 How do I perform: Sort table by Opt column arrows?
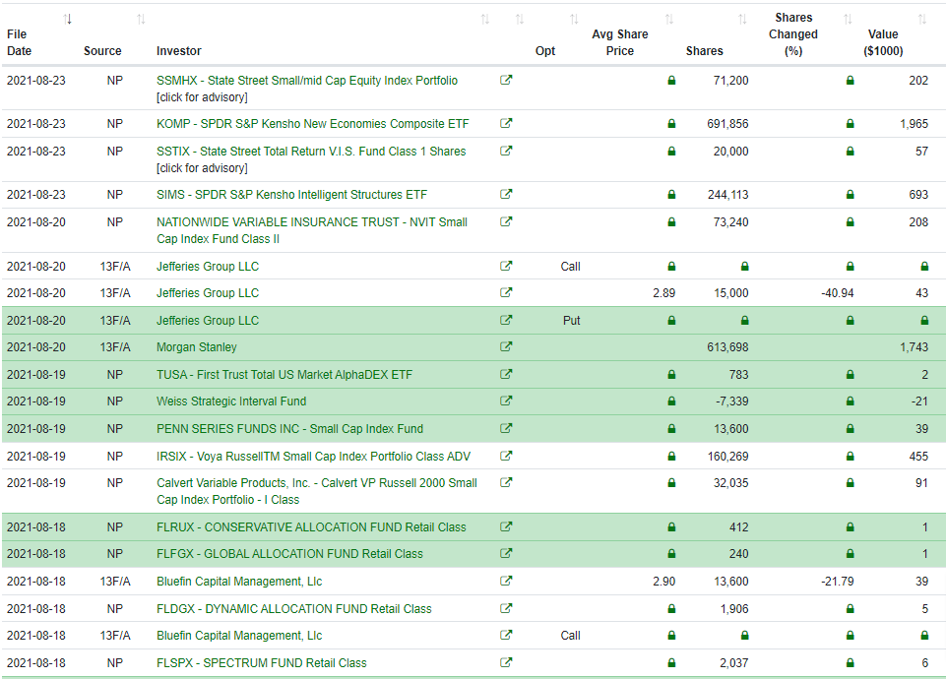[574, 20]
